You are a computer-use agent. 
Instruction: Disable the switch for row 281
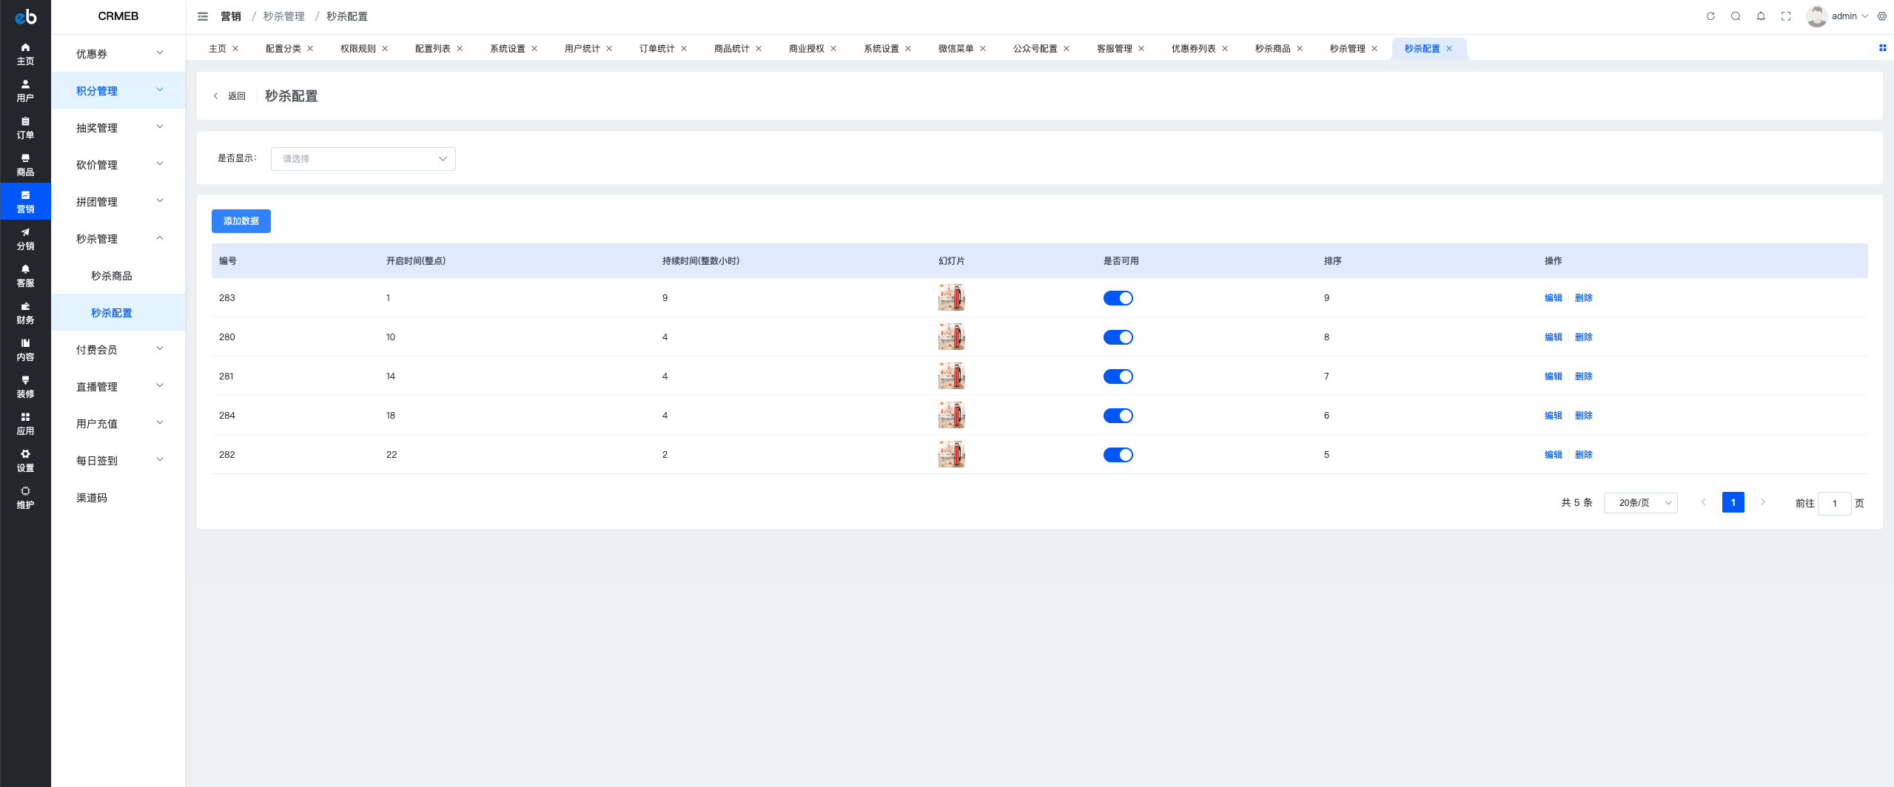point(1118,376)
